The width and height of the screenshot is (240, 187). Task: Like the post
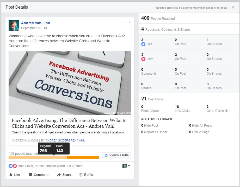14,175
